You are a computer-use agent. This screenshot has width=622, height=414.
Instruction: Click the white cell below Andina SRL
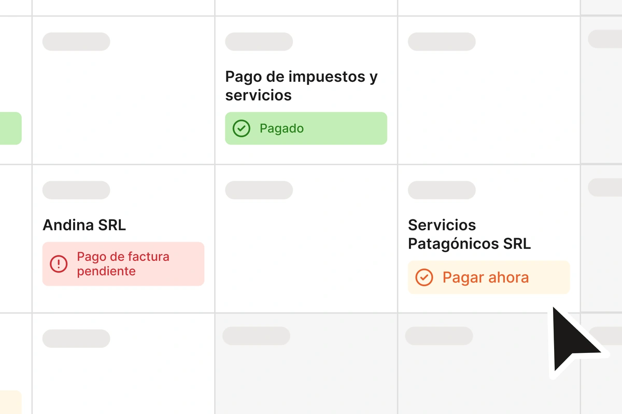click(x=123, y=378)
